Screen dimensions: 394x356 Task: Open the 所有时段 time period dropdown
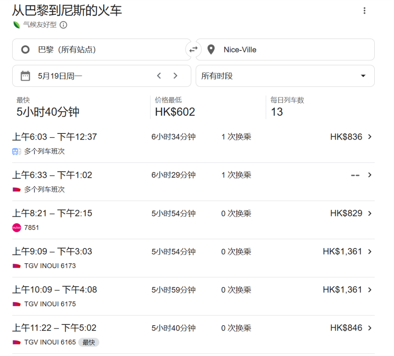pyautogui.click(x=285, y=76)
